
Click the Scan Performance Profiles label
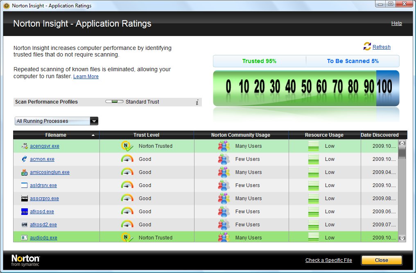(46, 102)
